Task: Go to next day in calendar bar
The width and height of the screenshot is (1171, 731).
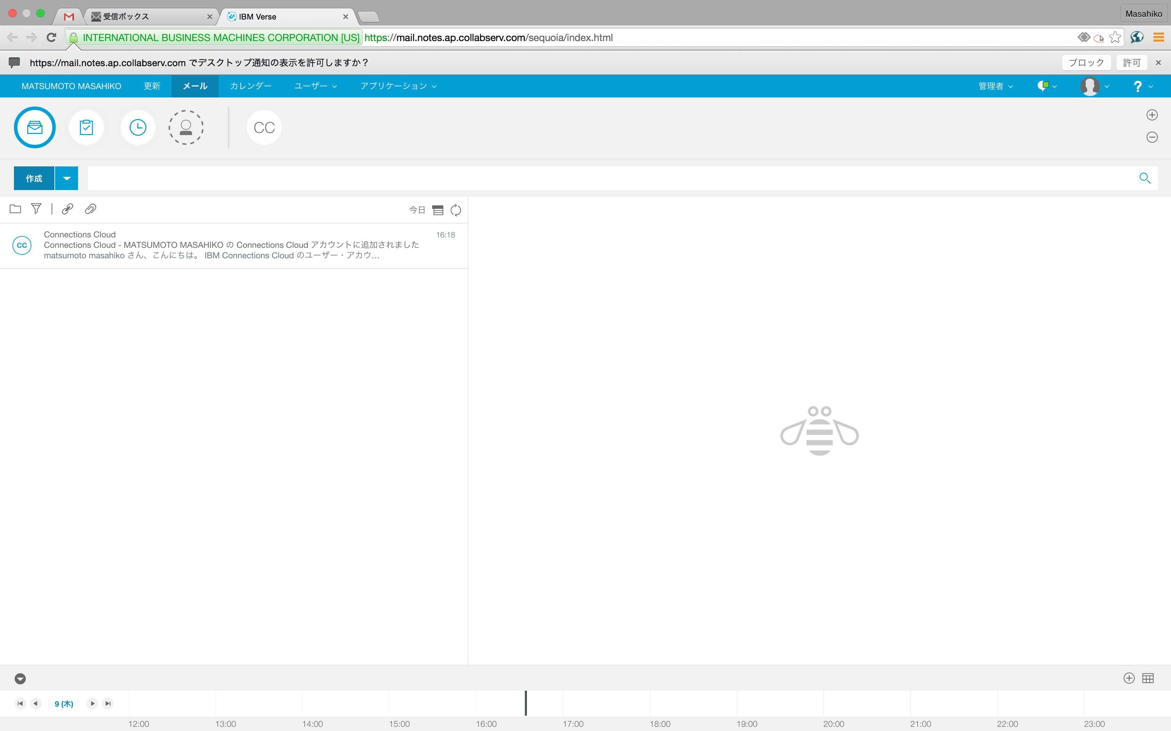Action: coord(92,704)
